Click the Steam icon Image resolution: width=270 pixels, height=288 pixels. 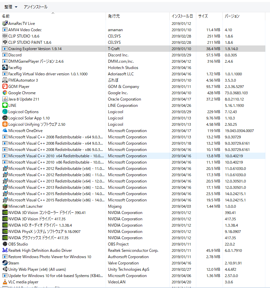[x=5, y=263]
